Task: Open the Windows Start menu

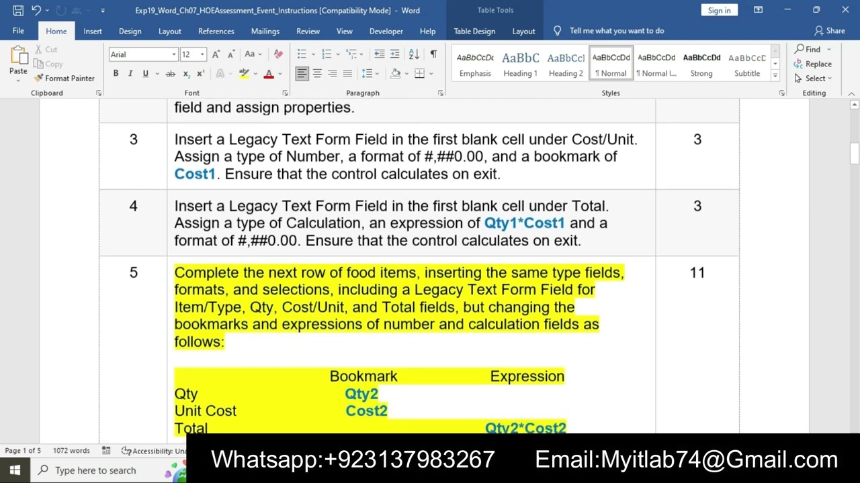Action: 15,470
